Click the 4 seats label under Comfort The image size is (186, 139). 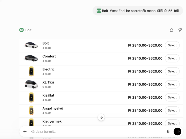[x=47, y=61]
